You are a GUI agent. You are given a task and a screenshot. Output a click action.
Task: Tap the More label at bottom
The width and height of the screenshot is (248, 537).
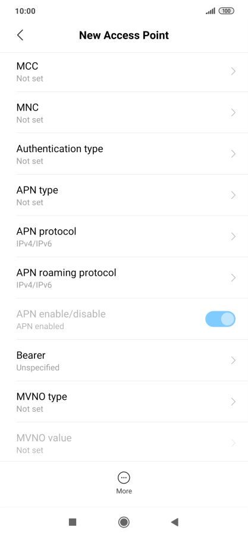pyautogui.click(x=124, y=491)
